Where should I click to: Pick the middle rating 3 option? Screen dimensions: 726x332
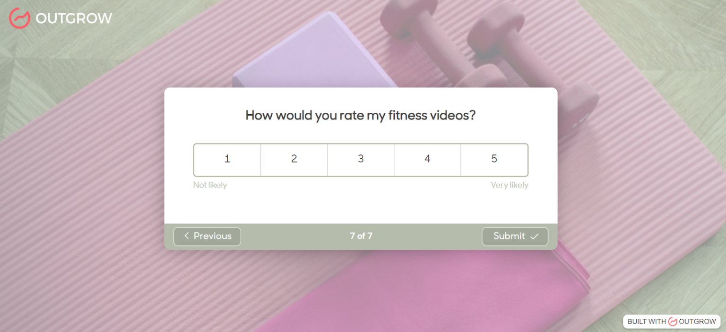point(361,159)
